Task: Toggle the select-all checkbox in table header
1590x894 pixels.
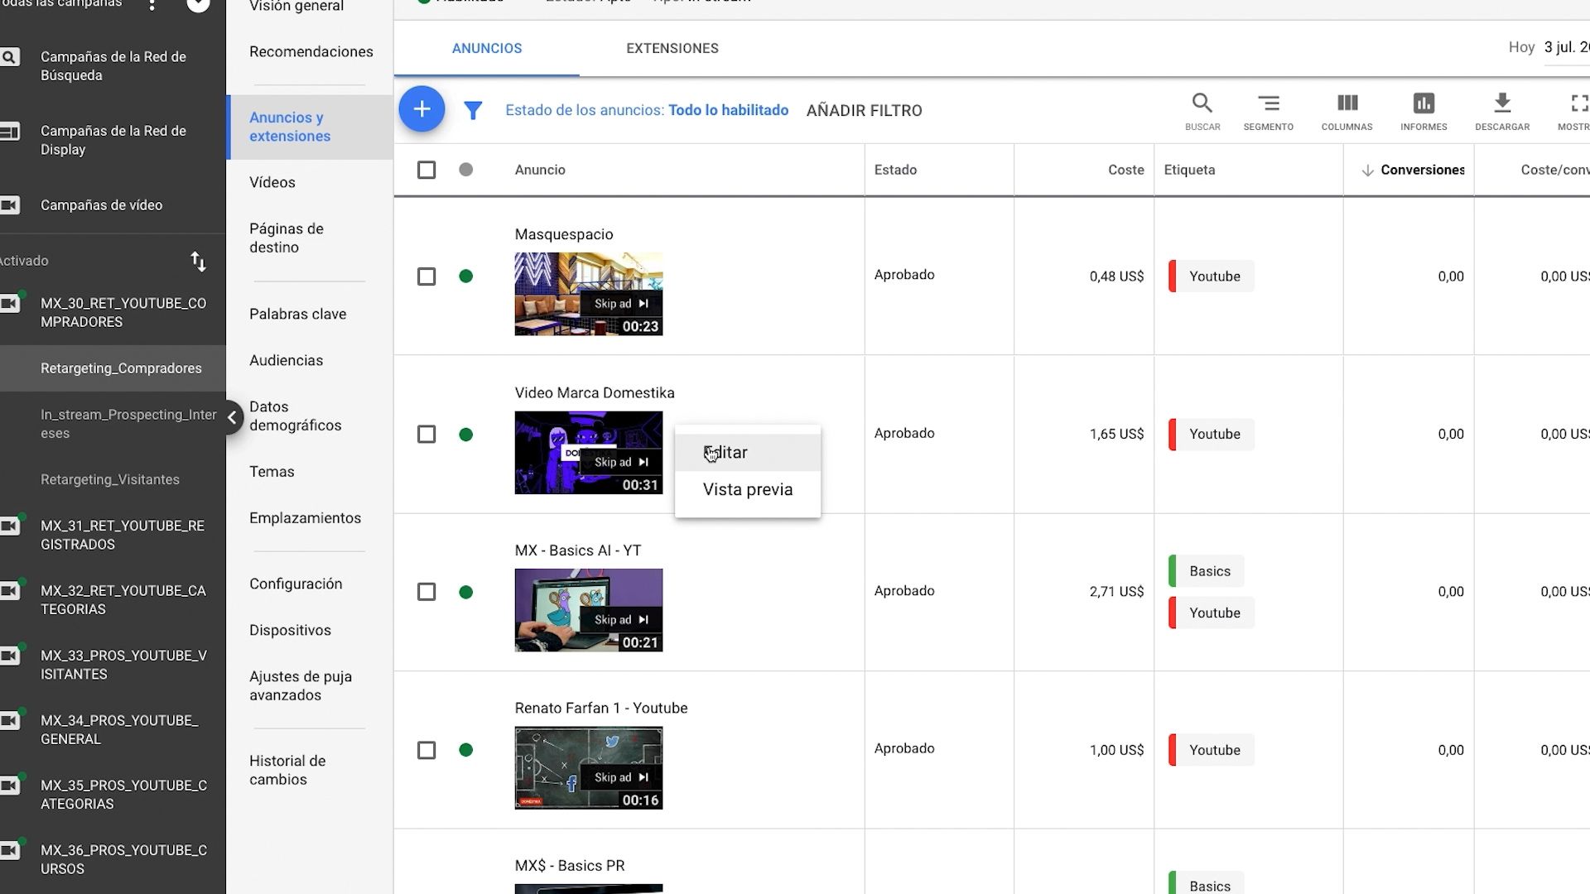Action: (x=426, y=170)
